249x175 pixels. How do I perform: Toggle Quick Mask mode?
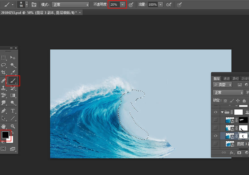3,149
